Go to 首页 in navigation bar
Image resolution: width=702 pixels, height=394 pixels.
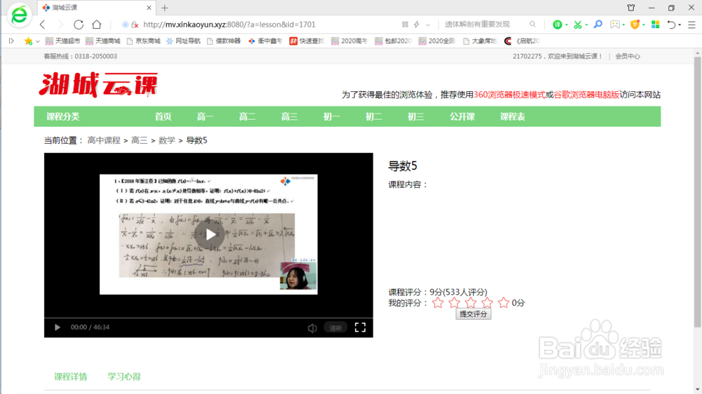click(x=163, y=116)
